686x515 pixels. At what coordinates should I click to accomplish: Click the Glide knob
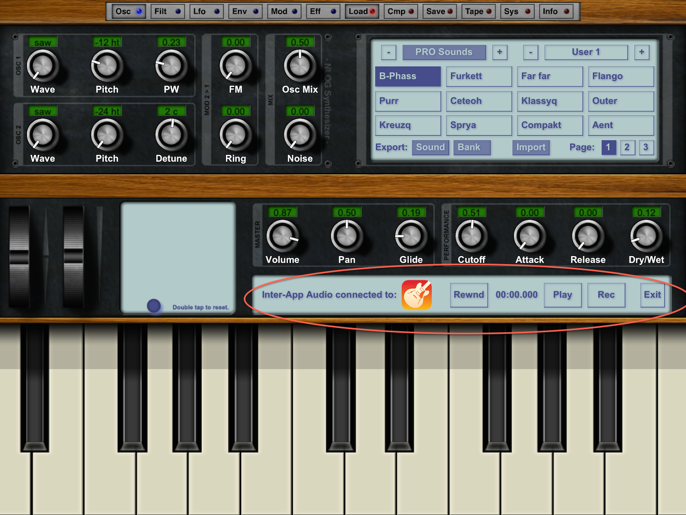coord(411,236)
